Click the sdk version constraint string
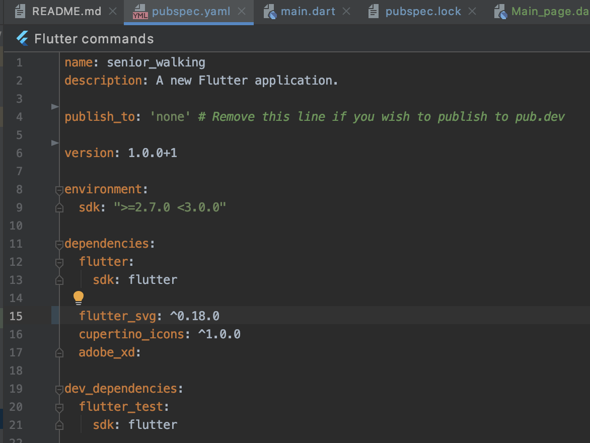This screenshot has height=443, width=590. 170,207
